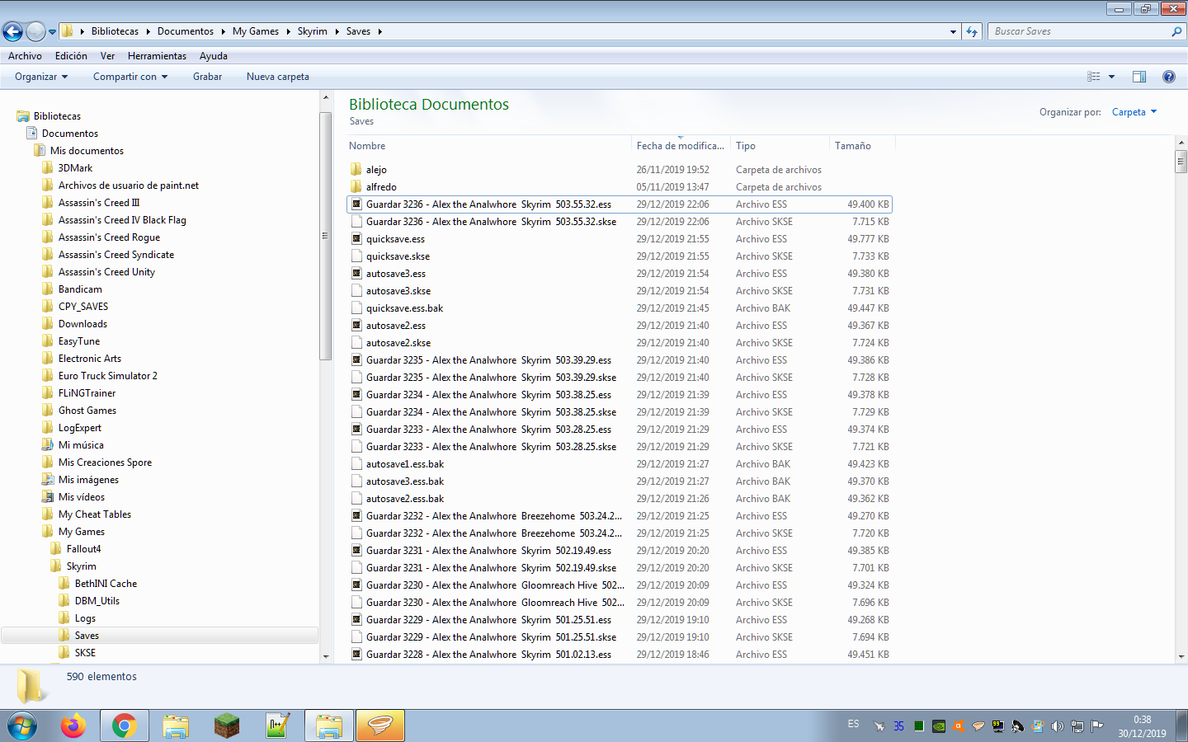Screen dimensions: 1188x742
Task: Toggle the preview pane button
Action: [1139, 77]
